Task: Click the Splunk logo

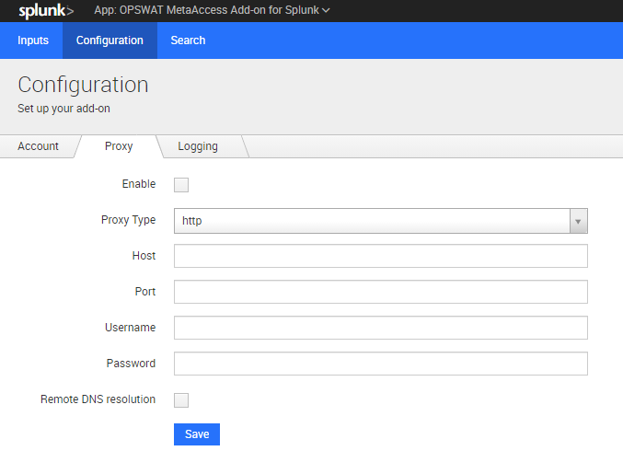Action: [46, 11]
